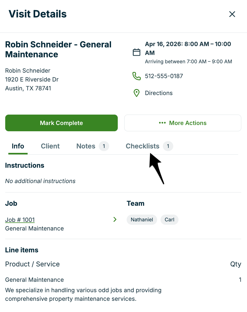The width and height of the screenshot is (247, 312).
Task: Select the Nathaniel team member chip
Action: click(x=142, y=220)
